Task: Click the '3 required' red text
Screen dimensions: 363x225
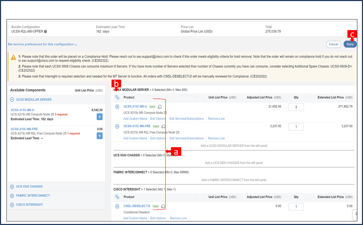Action: coord(61,114)
